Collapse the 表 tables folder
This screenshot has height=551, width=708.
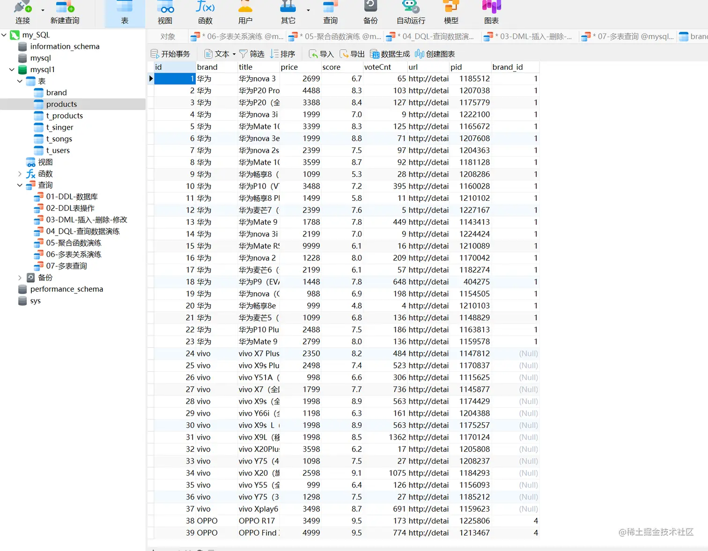[20, 81]
